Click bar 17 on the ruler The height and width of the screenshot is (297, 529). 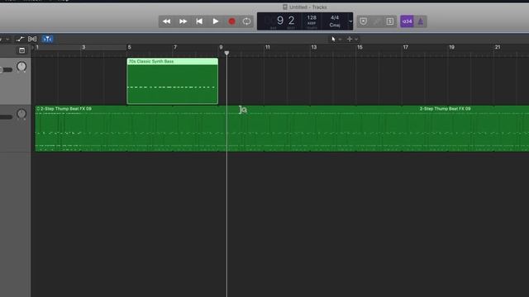(406, 47)
